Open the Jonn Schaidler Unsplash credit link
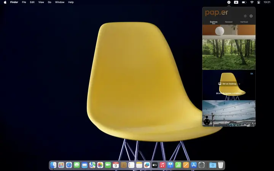The width and height of the screenshot is (274, 171). point(229,93)
